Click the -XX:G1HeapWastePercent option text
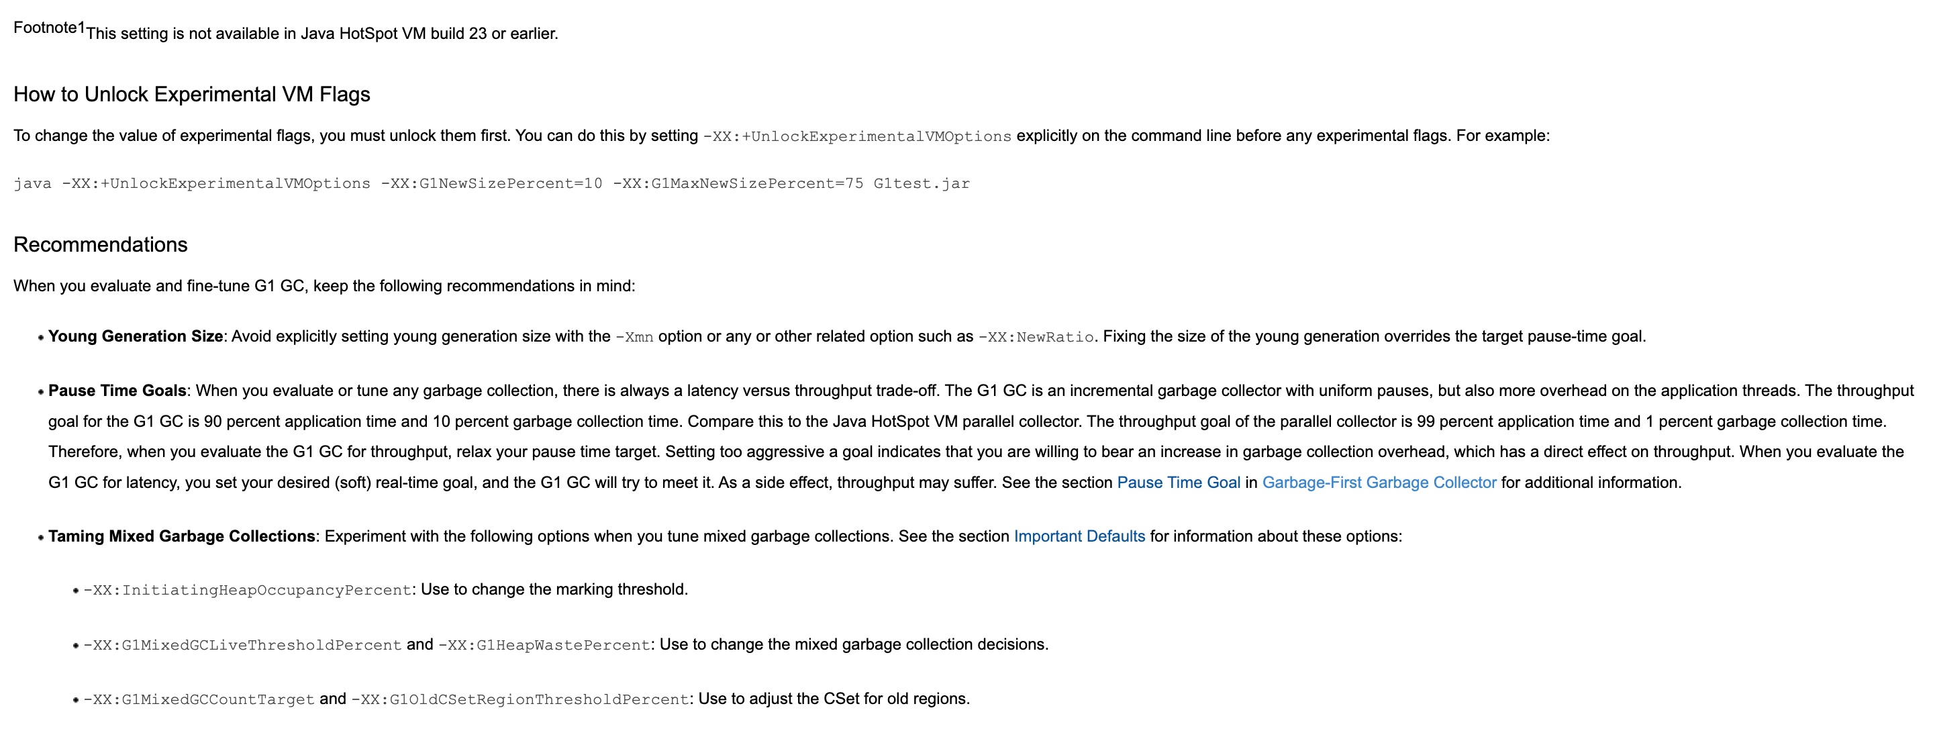Image resolution: width=1933 pixels, height=749 pixels. pos(545,646)
